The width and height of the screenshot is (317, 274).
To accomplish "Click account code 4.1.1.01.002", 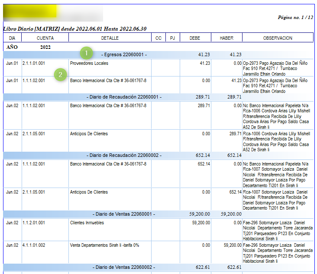I will pos(34,245).
